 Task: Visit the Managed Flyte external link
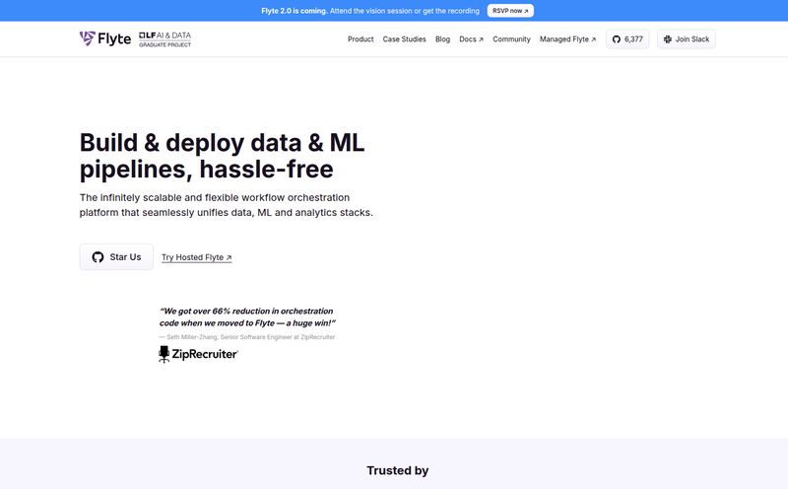pos(567,39)
